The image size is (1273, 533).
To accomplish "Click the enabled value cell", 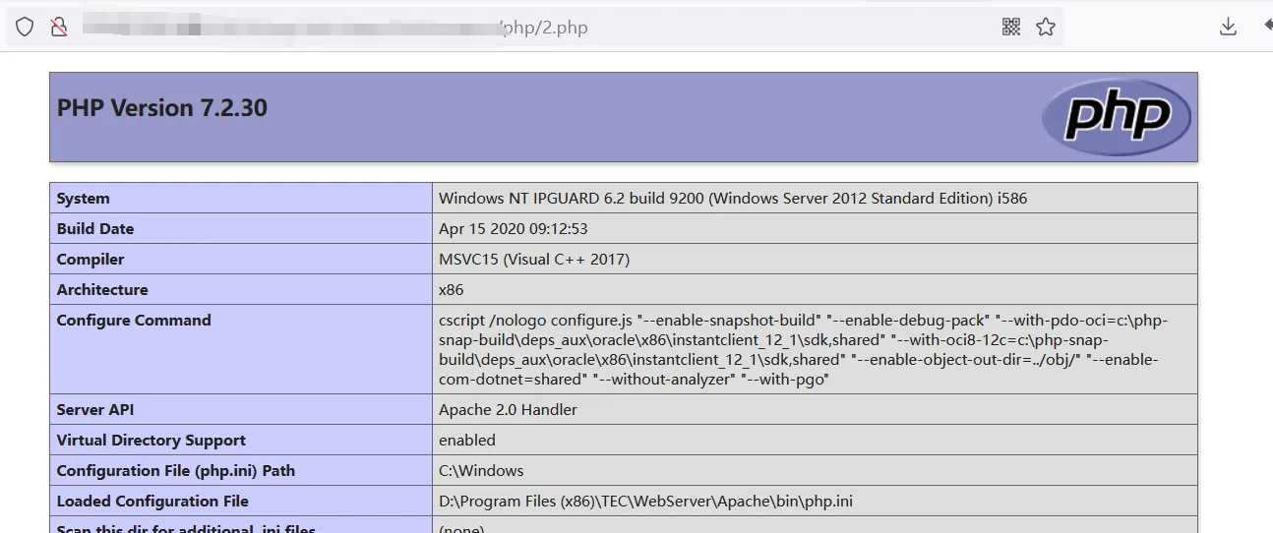I will coord(815,440).
